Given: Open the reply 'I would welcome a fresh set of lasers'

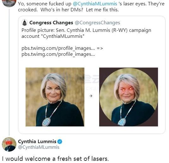Looking at the screenshot, I should 55,159.
